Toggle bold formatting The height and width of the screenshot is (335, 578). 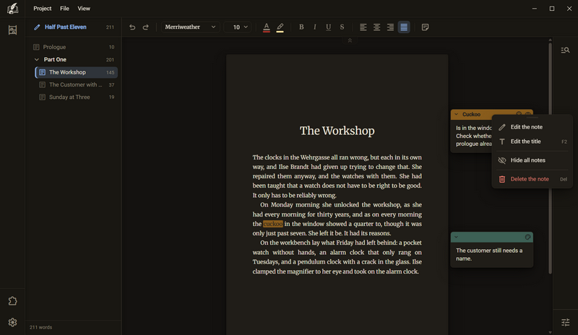[x=301, y=27]
